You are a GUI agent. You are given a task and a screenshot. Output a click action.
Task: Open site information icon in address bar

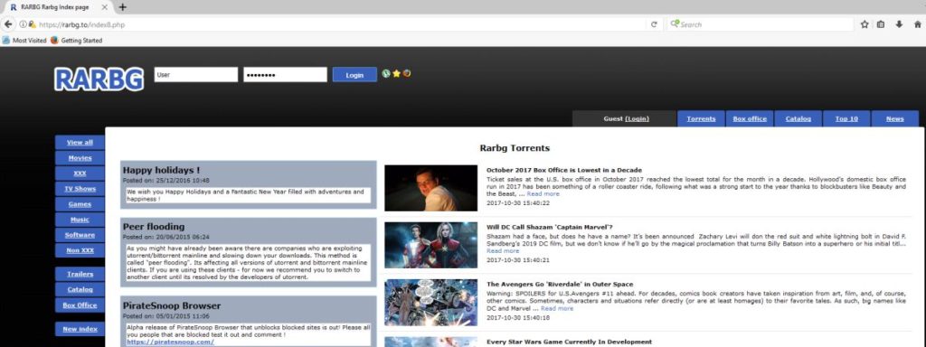(x=23, y=24)
